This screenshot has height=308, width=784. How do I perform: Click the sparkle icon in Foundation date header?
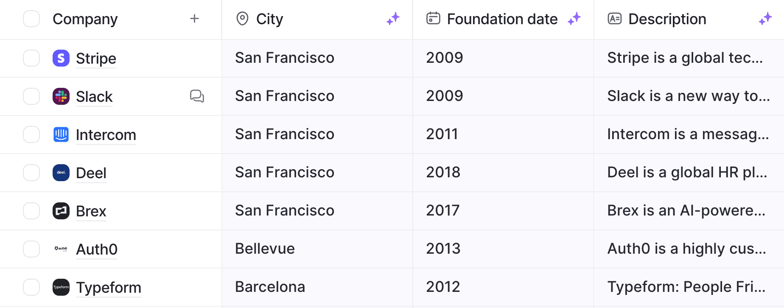[x=574, y=19]
